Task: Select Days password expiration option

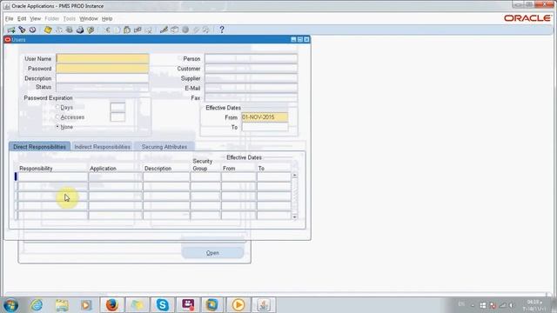Action: [x=57, y=107]
